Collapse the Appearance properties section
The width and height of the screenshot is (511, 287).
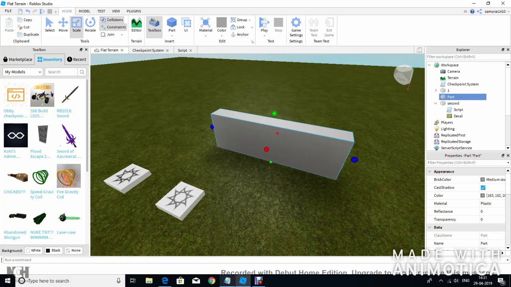[430, 171]
